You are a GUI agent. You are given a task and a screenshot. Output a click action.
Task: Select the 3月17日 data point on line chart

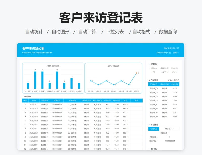pos(136,73)
